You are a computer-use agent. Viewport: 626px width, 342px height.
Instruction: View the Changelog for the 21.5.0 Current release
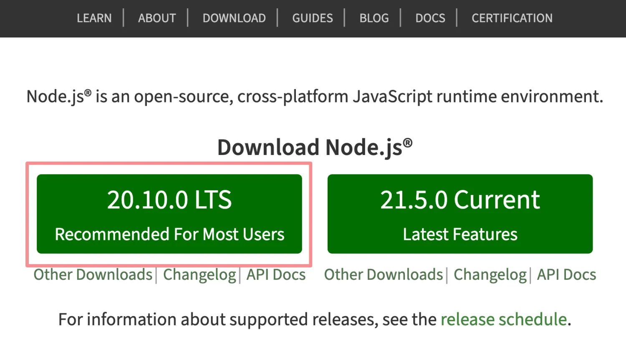(490, 275)
